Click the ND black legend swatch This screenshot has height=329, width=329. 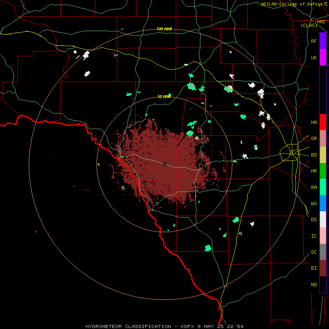pyautogui.click(x=323, y=284)
